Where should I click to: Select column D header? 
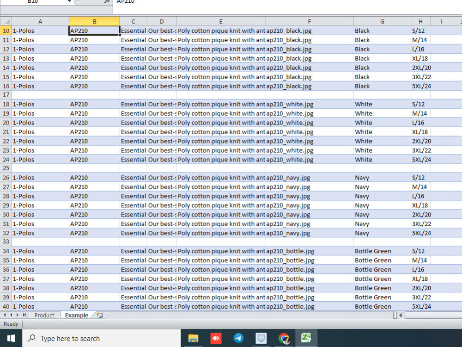point(162,22)
